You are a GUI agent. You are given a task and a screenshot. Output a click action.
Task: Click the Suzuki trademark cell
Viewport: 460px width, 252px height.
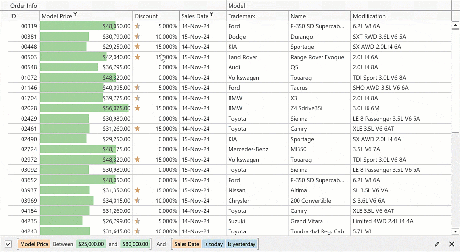click(257, 221)
